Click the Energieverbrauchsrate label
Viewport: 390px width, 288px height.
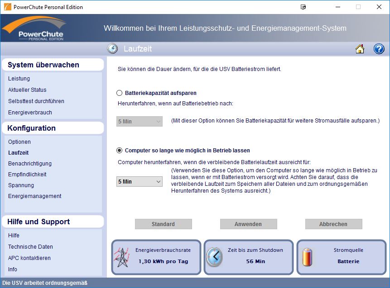(x=163, y=250)
